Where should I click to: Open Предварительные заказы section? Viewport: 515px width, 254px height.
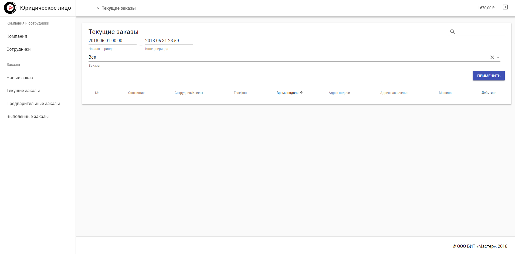pyautogui.click(x=33, y=104)
